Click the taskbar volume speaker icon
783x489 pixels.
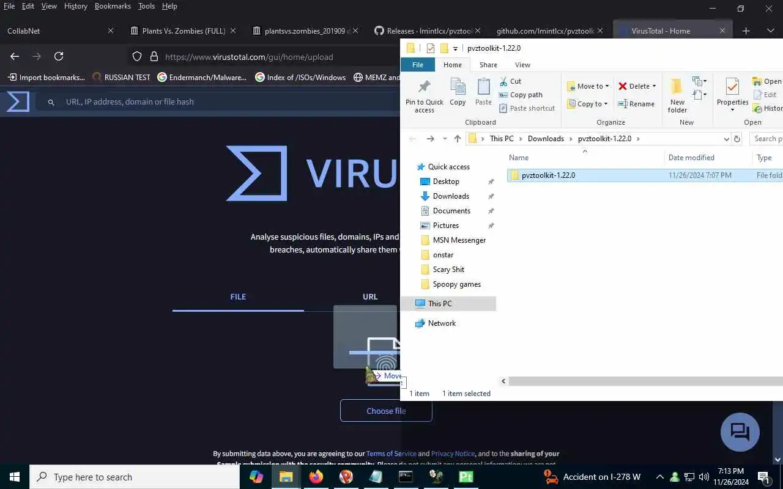coord(703,477)
